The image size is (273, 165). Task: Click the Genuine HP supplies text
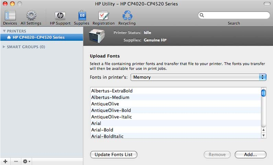pos(155,40)
